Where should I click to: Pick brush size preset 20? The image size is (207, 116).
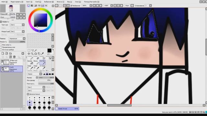49,103
